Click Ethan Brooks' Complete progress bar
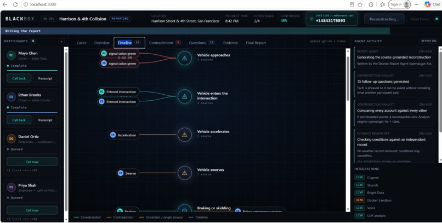Screen dimensions: 442x223 coord(32,112)
